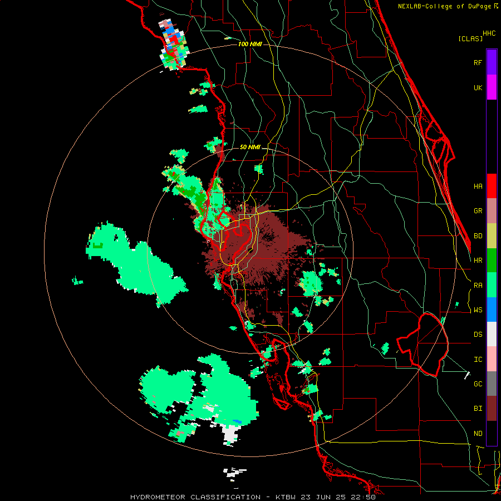This screenshot has width=501, height=501.
Task: Click the yellow BD big drops swatch
Action: (492, 235)
